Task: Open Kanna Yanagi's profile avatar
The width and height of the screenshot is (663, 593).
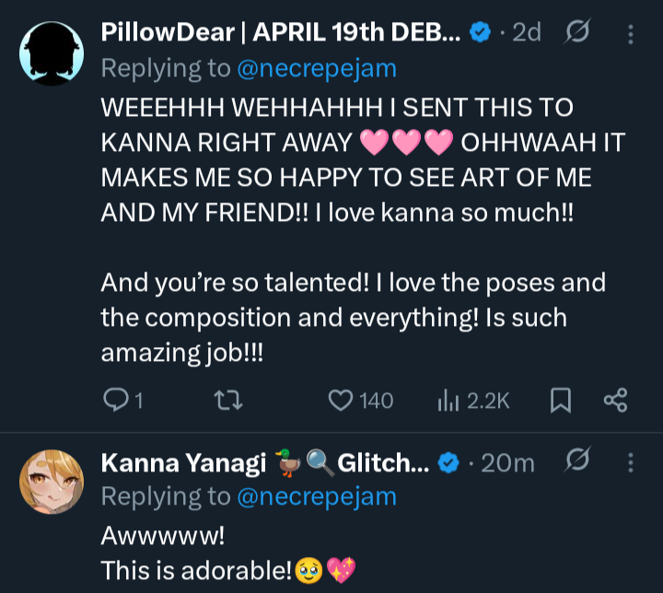Action: [x=52, y=481]
